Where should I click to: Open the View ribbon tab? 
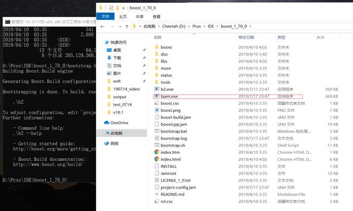[156, 17]
